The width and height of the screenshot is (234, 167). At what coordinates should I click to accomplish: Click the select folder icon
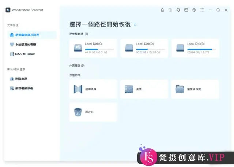click(x=180, y=89)
